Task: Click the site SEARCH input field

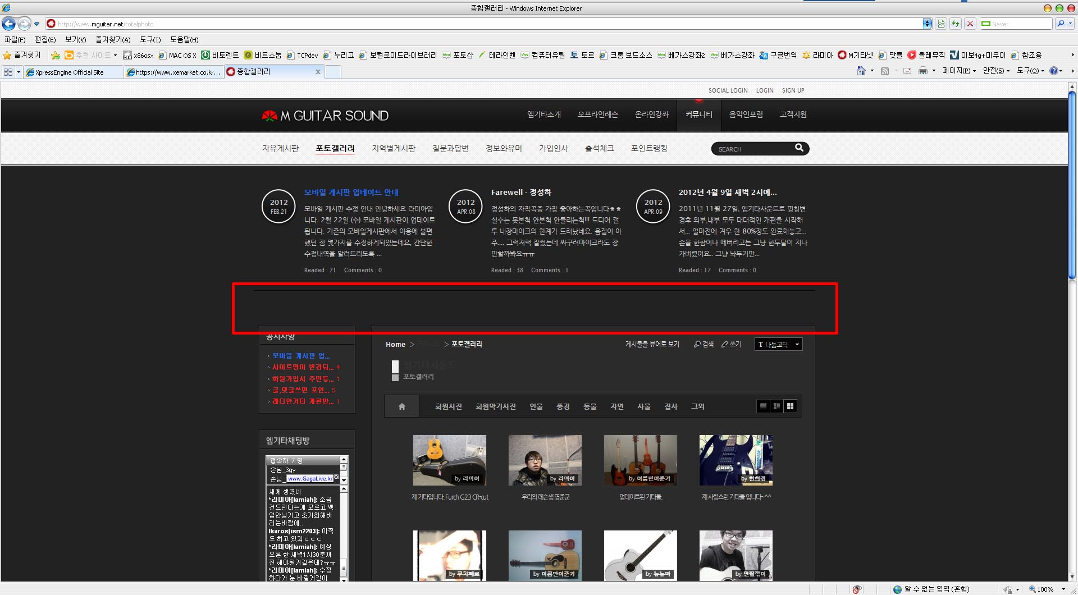Action: pos(752,149)
